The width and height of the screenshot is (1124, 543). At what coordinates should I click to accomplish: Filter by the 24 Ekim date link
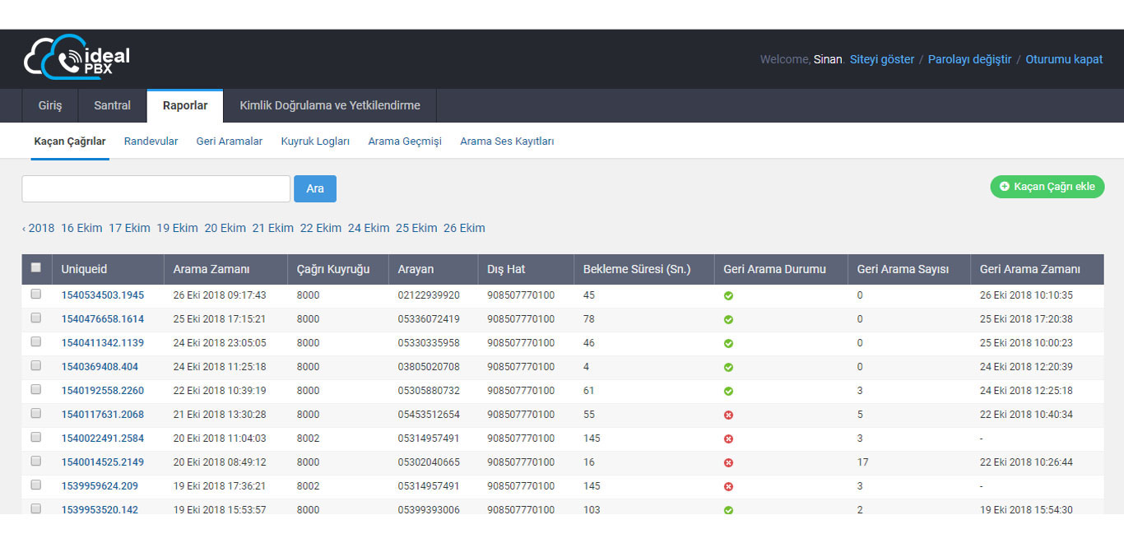pos(369,228)
